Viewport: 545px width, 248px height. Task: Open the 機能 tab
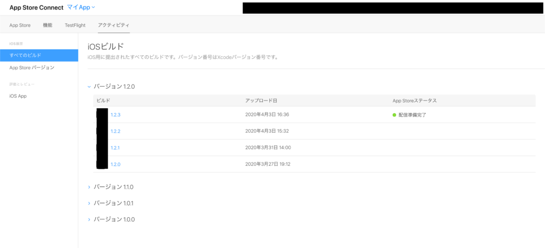(x=48, y=25)
